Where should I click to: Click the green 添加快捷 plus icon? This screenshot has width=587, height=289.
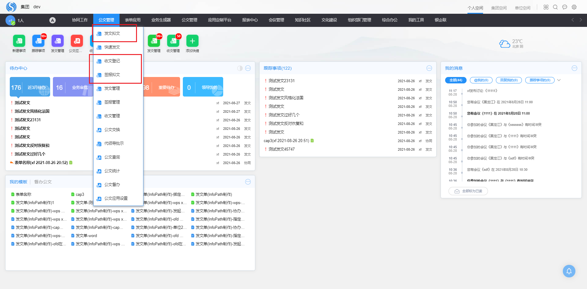[x=192, y=41]
